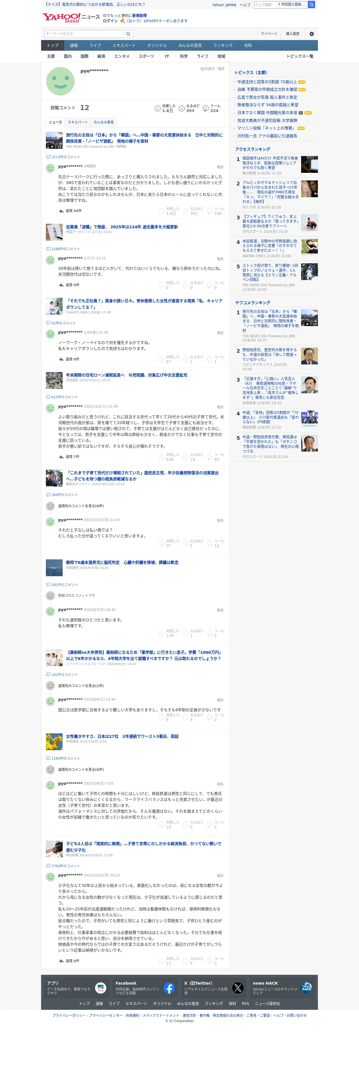Click the ログイン link
Image resolution: width=359 pixels, height=1079 pixels.
coord(110,21)
